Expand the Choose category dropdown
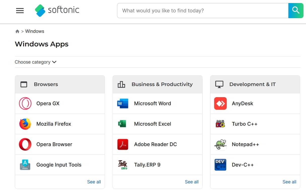This screenshot has height=192, width=306. coord(35,62)
